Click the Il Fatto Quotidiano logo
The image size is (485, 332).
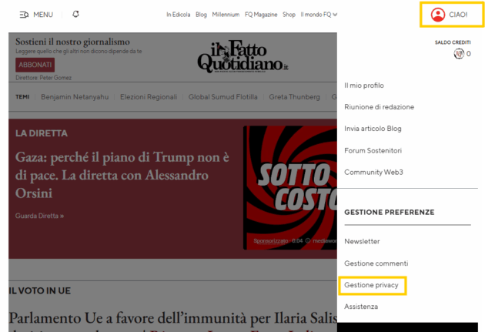[x=242, y=59]
